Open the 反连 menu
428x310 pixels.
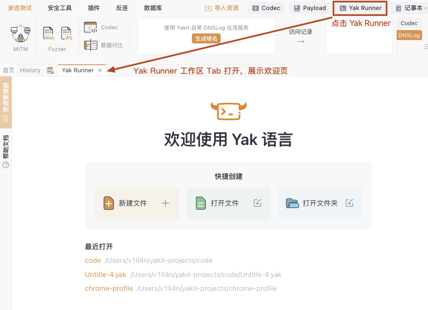coord(122,8)
